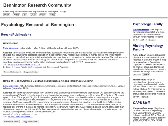Open author Skyler Hopfauf

click(x=74, y=86)
